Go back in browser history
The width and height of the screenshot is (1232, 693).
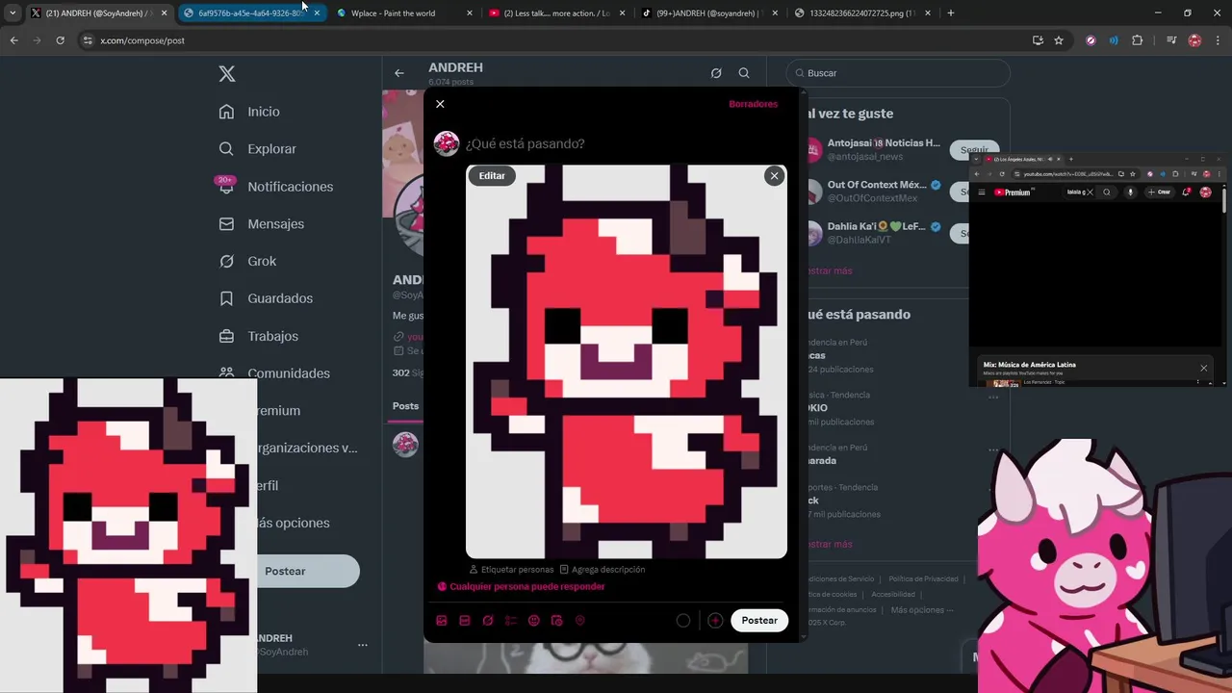(13, 40)
